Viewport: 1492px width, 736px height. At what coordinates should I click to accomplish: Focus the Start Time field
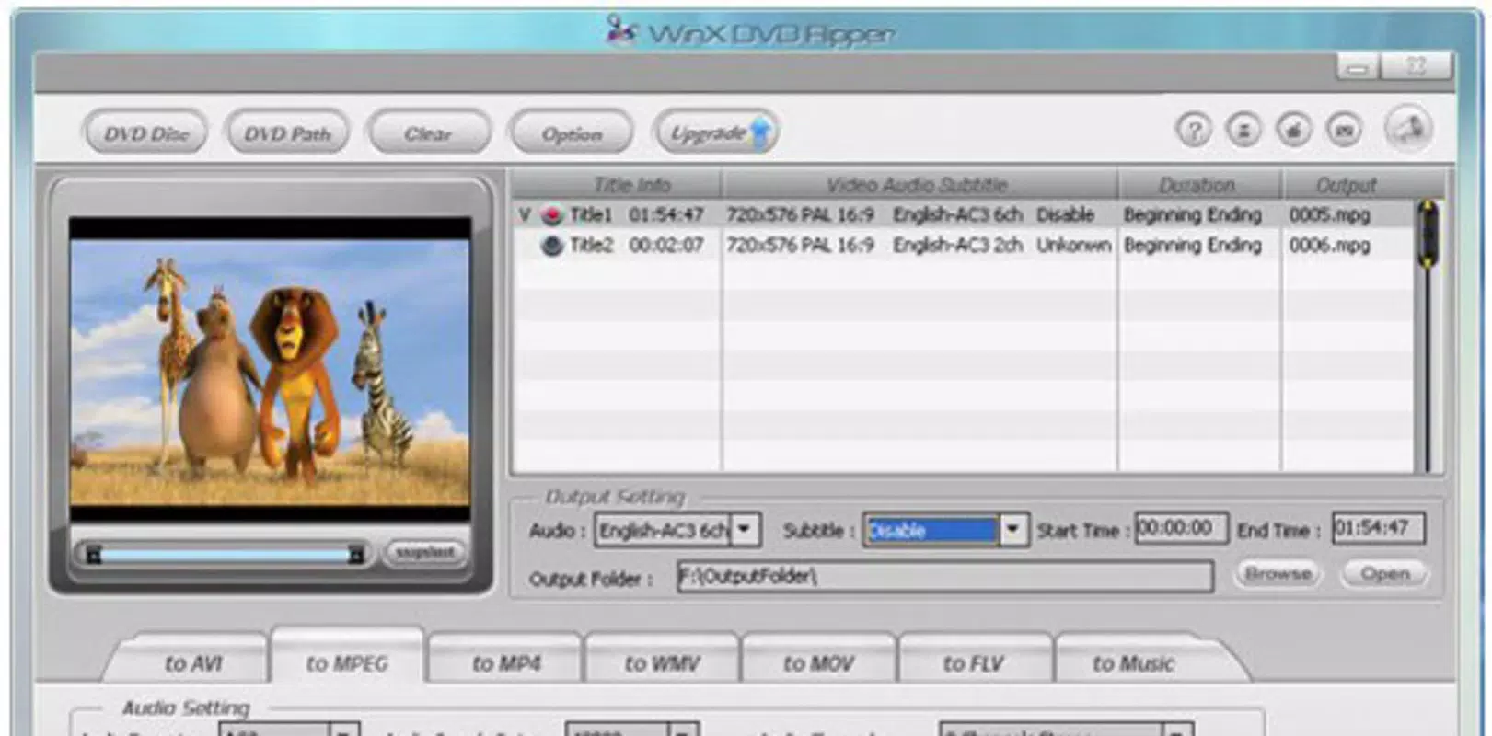1181,529
